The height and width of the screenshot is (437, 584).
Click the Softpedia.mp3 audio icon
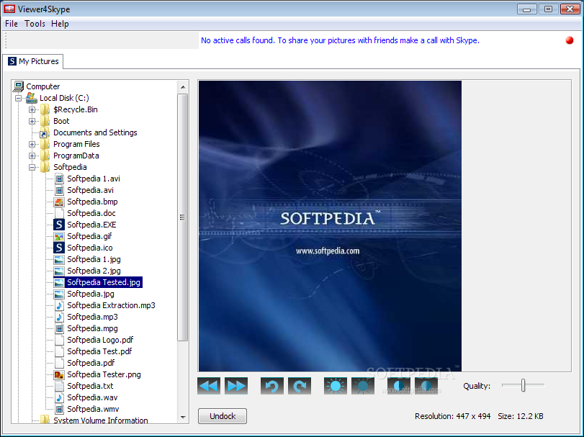pyautogui.click(x=59, y=317)
